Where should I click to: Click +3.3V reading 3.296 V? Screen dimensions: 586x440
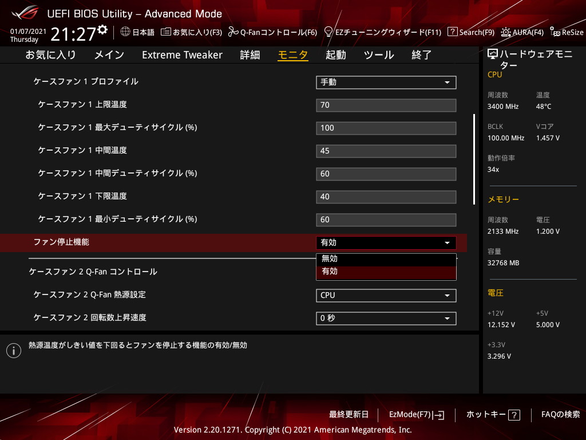(x=499, y=356)
